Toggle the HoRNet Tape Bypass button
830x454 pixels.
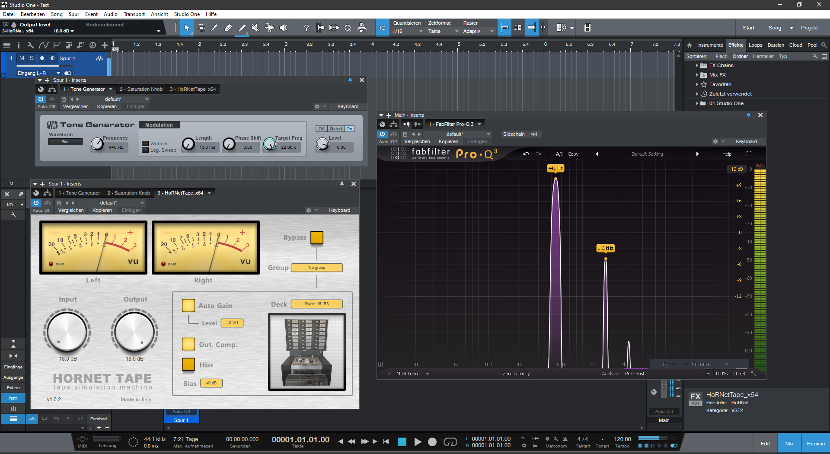[316, 237]
